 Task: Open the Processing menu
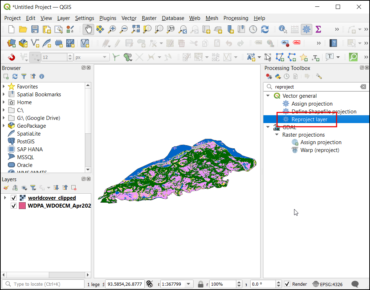(x=236, y=18)
